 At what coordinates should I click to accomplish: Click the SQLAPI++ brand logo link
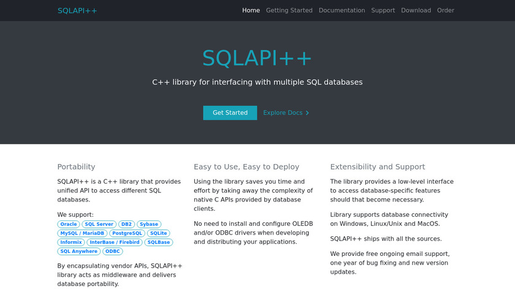[77, 10]
